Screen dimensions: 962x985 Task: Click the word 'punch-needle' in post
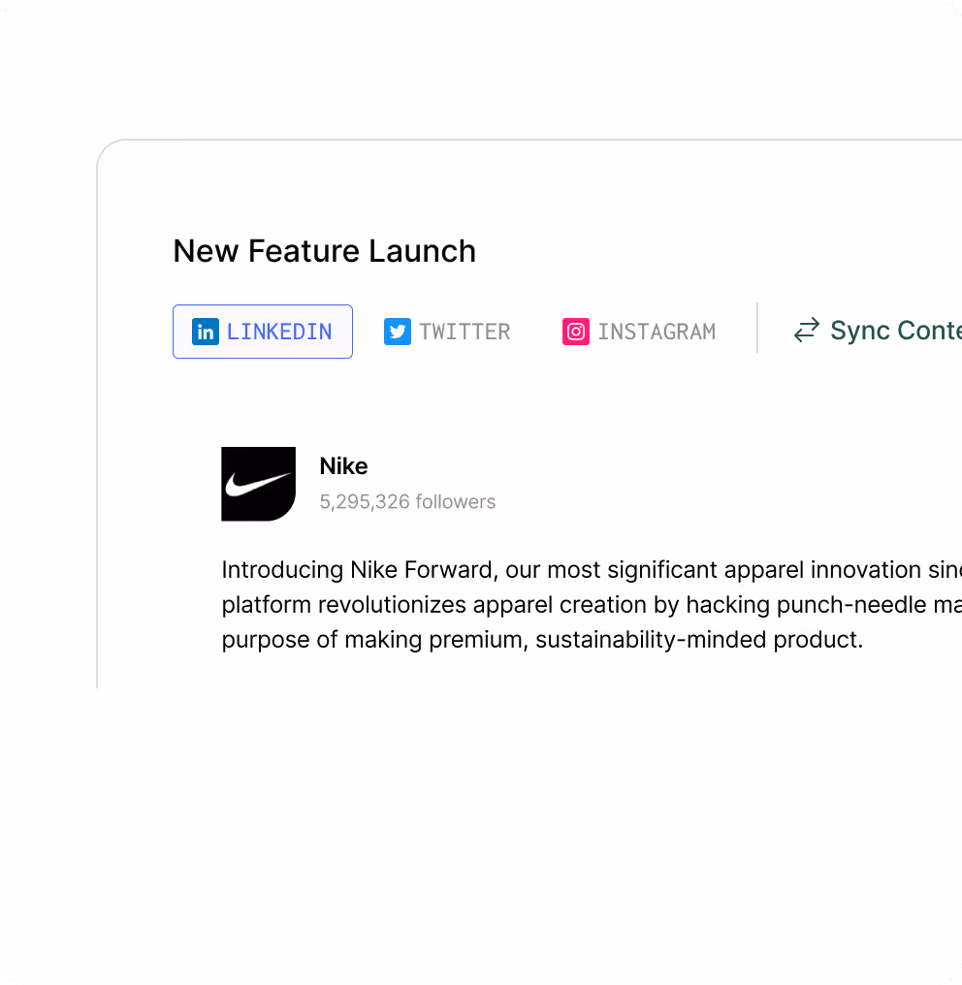pyautogui.click(x=850, y=605)
